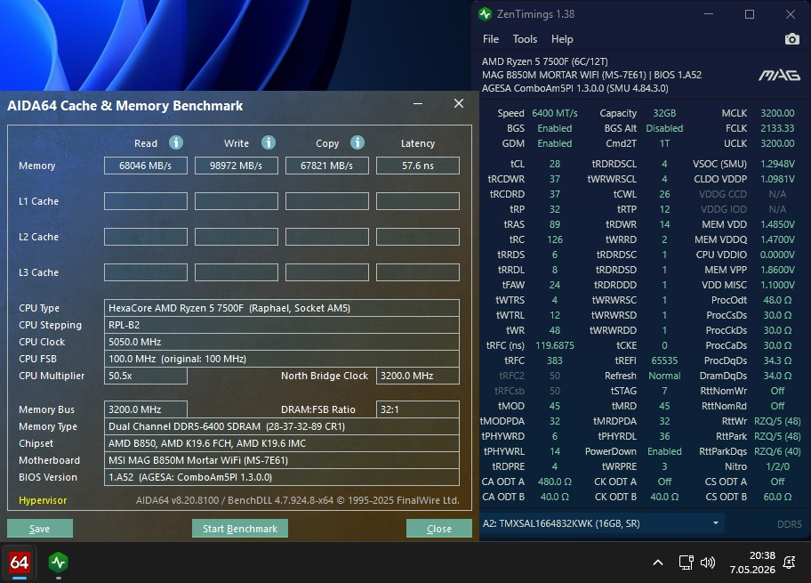811x583 pixels.
Task: Click the Memory Latency 57.6 ns field
Action: tap(418, 166)
